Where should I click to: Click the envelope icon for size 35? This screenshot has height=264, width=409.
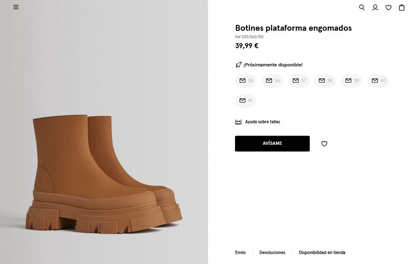tap(242, 81)
